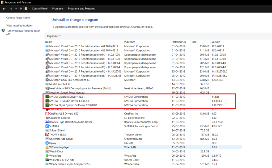Select Microsoft Visual C++ 2013 Redistributable (x86) name
The width and height of the screenshot is (272, 168).
[84, 67]
